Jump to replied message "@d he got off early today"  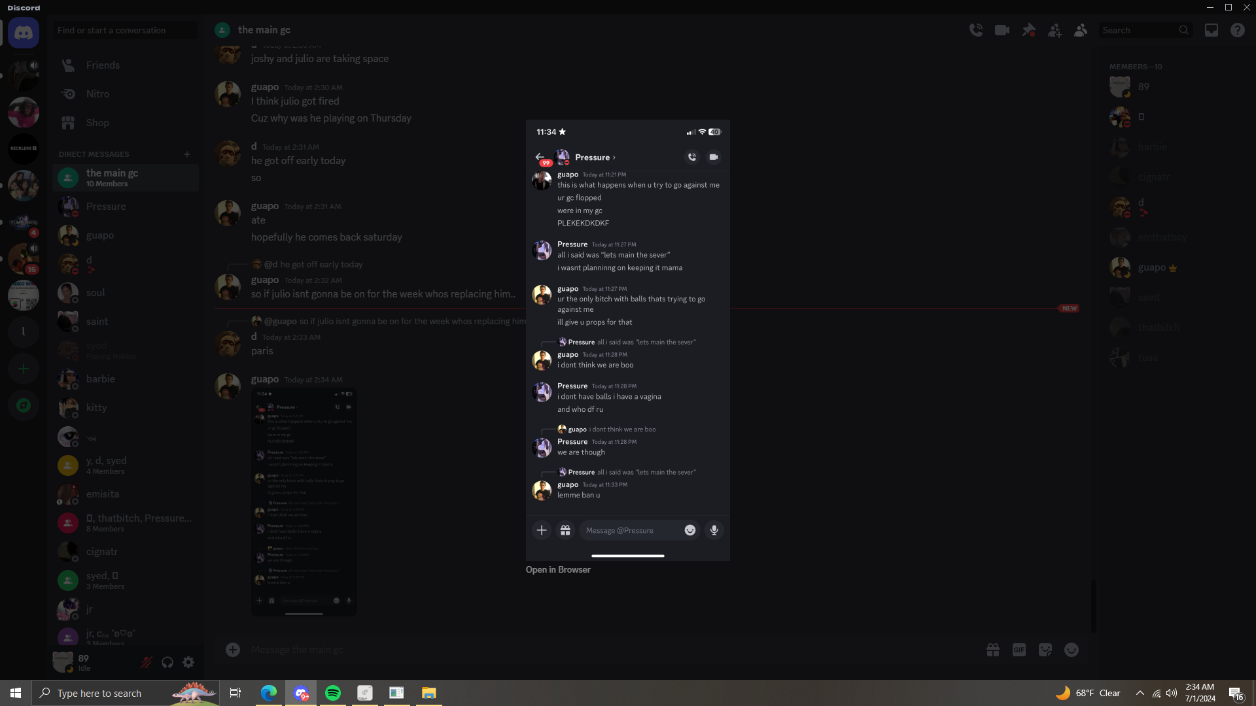pyautogui.click(x=313, y=264)
